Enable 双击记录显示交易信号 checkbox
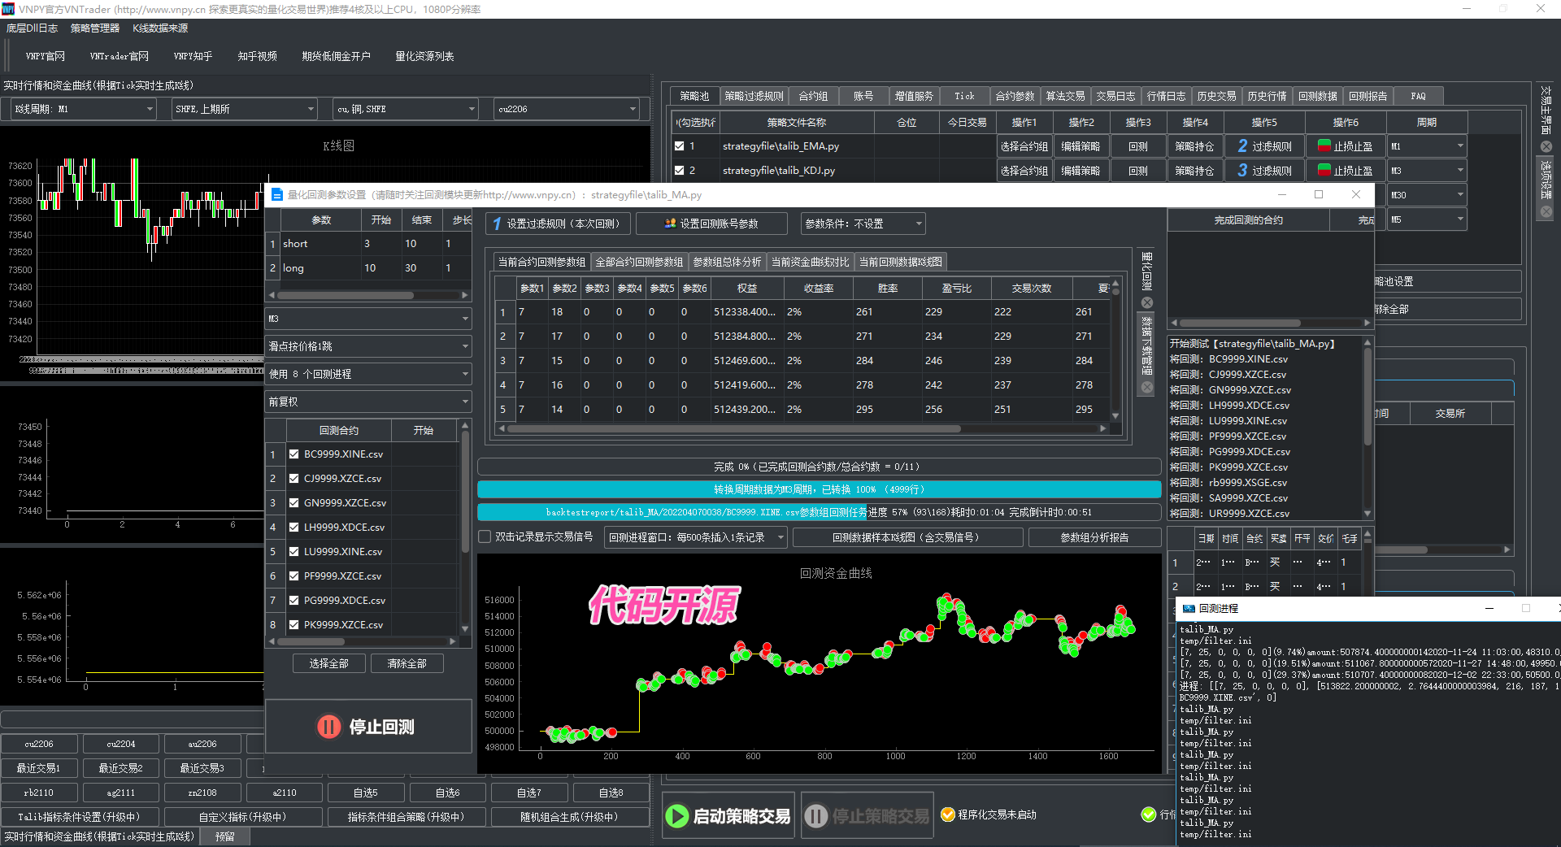 (485, 537)
